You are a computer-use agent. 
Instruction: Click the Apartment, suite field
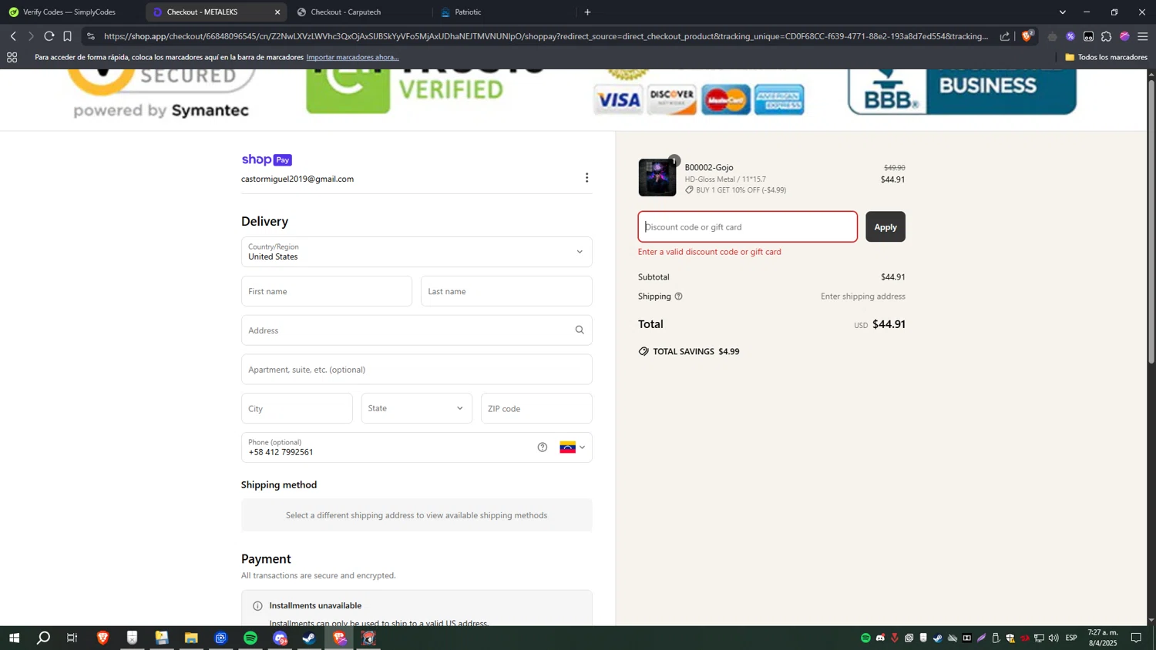tap(417, 370)
